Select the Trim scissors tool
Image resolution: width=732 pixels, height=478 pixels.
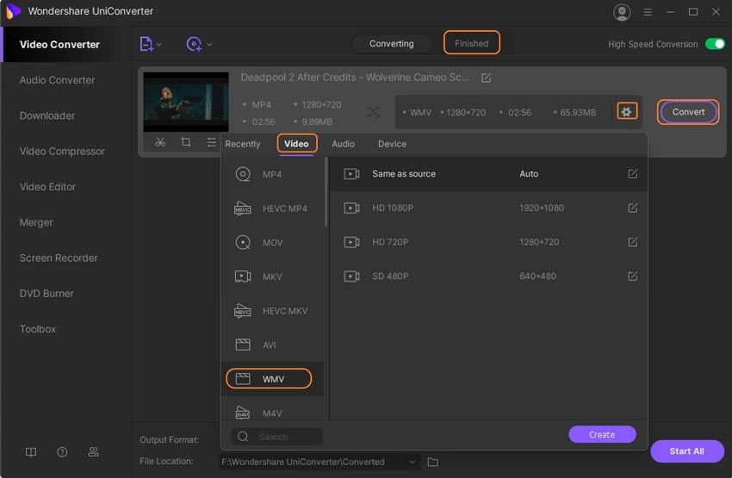pyautogui.click(x=160, y=142)
